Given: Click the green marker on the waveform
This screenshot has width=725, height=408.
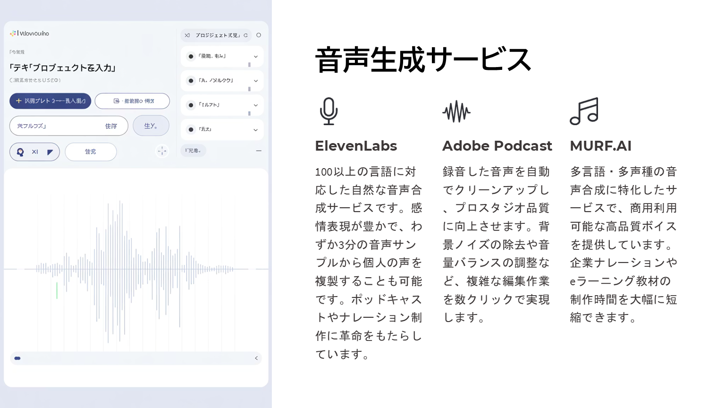Looking at the screenshot, I should [x=57, y=290].
